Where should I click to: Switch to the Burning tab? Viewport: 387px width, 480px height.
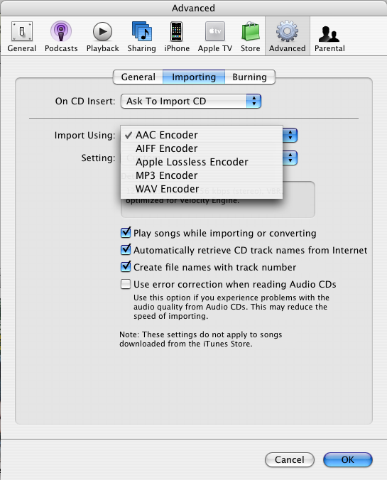(250, 77)
